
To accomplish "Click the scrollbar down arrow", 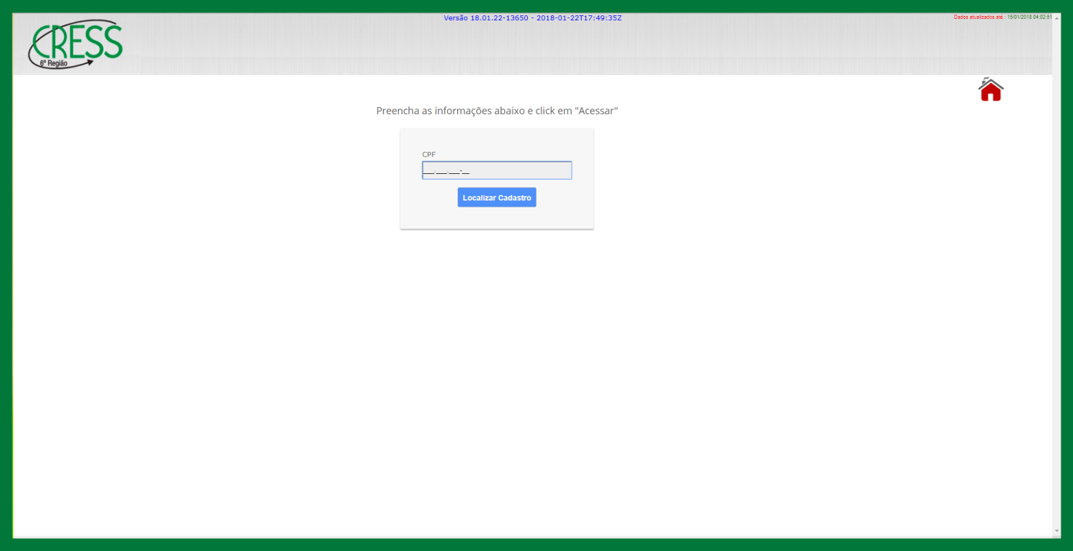I will click(1056, 531).
